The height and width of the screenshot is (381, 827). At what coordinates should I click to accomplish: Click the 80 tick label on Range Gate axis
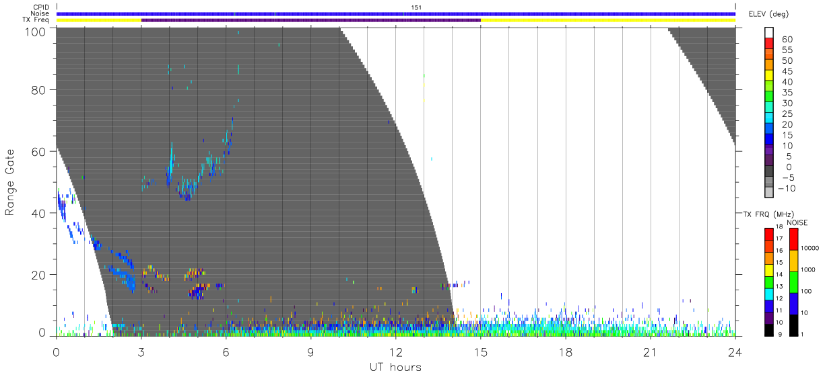click(38, 90)
